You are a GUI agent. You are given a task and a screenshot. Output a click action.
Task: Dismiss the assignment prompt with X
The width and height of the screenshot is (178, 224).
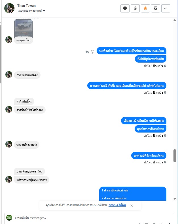132,205
